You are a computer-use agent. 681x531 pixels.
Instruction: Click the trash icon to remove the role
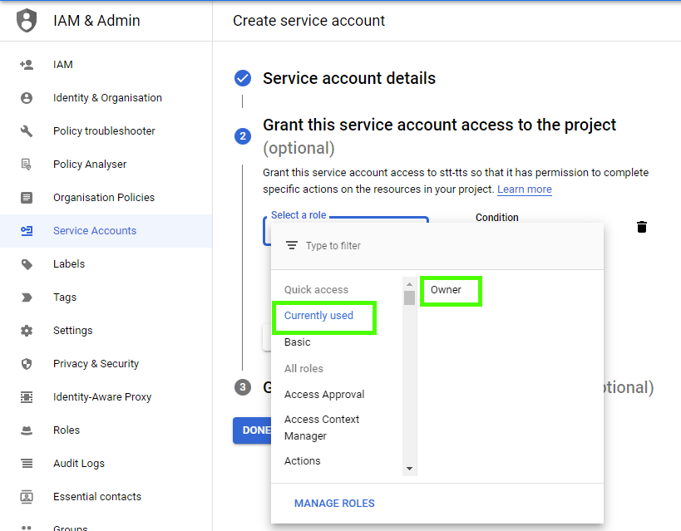[641, 226]
